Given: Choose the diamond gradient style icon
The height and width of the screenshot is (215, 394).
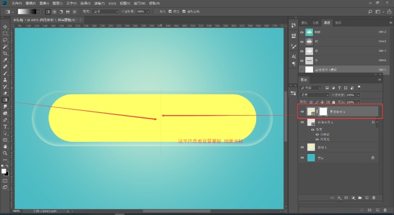Looking at the screenshot, I should [x=74, y=11].
